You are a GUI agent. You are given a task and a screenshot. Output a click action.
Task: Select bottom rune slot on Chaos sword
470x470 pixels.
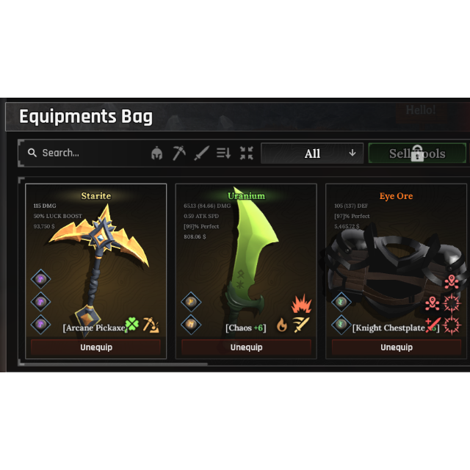pos(191,324)
